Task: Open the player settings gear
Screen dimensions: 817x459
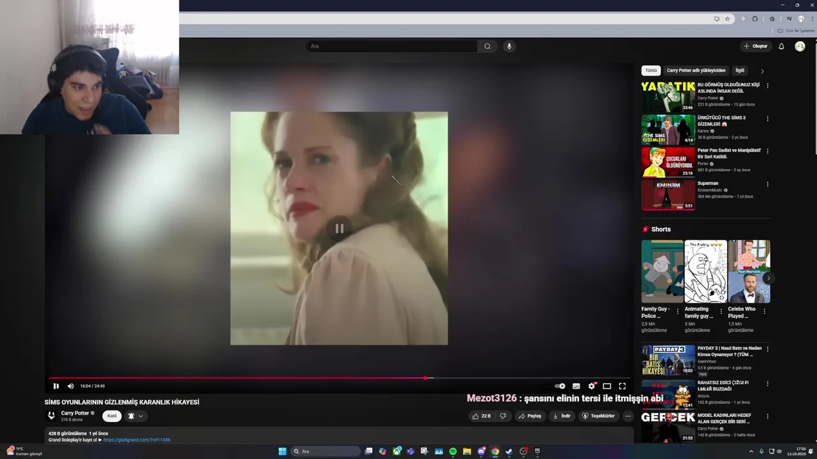Action: click(592, 386)
